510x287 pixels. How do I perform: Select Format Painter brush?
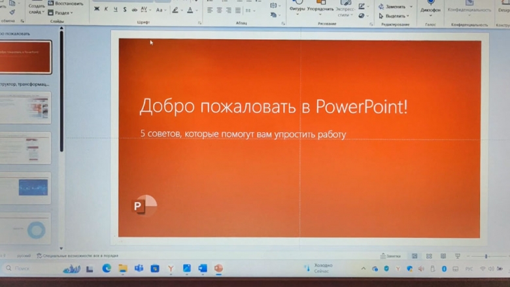coord(12,12)
